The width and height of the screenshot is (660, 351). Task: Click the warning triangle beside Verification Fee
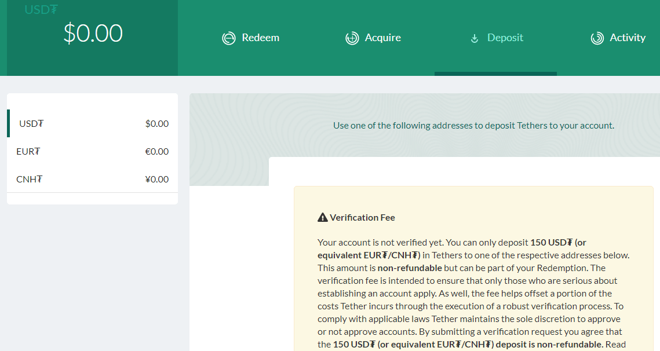click(323, 218)
